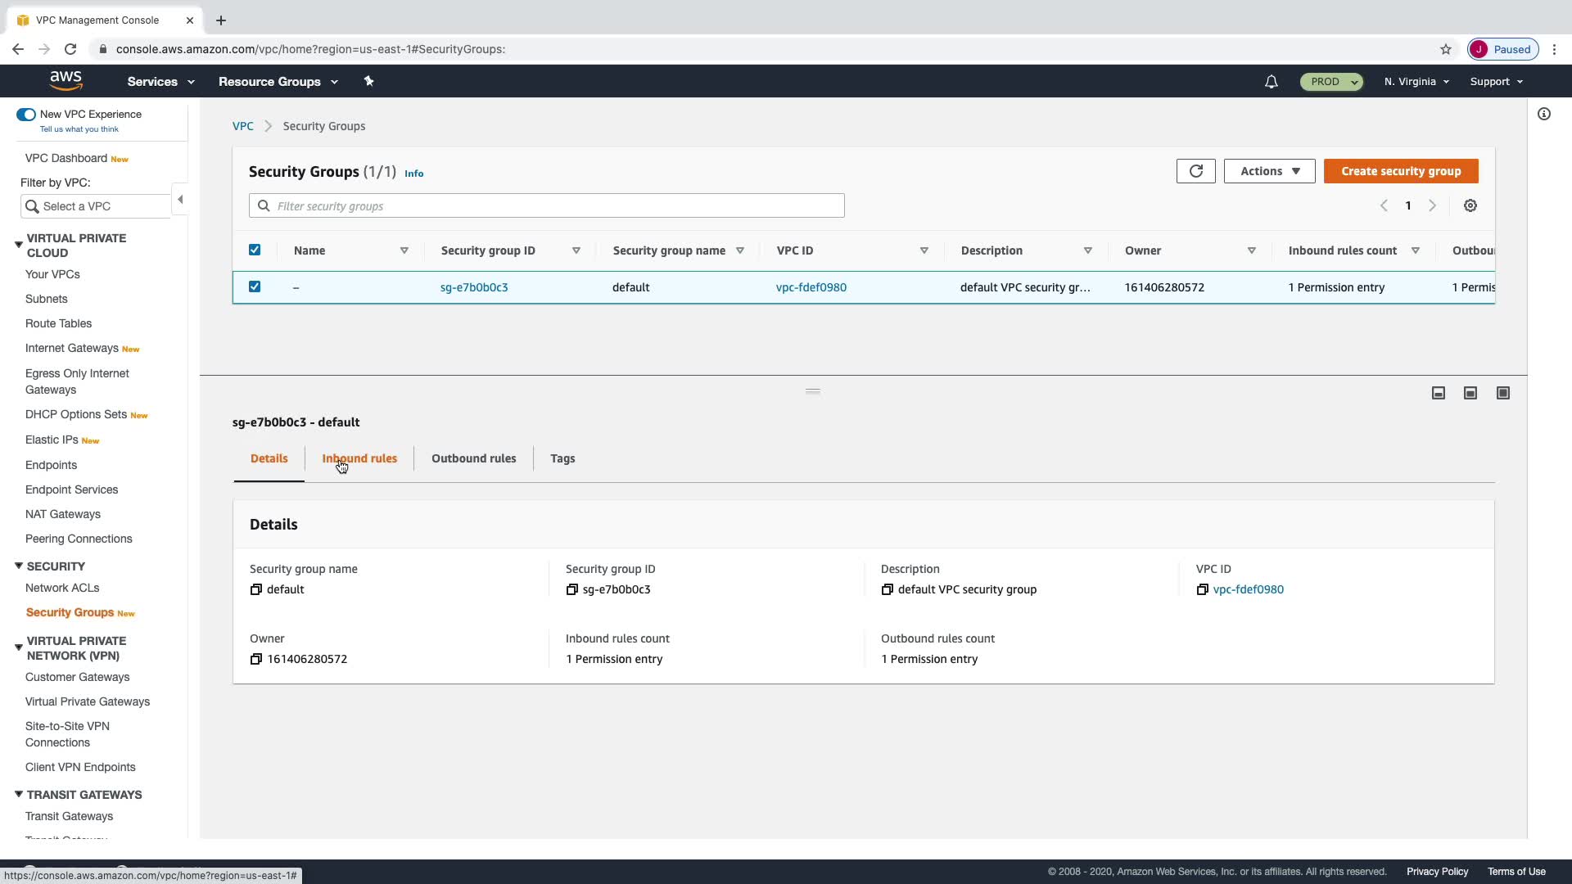Collapse the left navigation sidebar
Screen dimensions: 1572x884
(x=180, y=200)
